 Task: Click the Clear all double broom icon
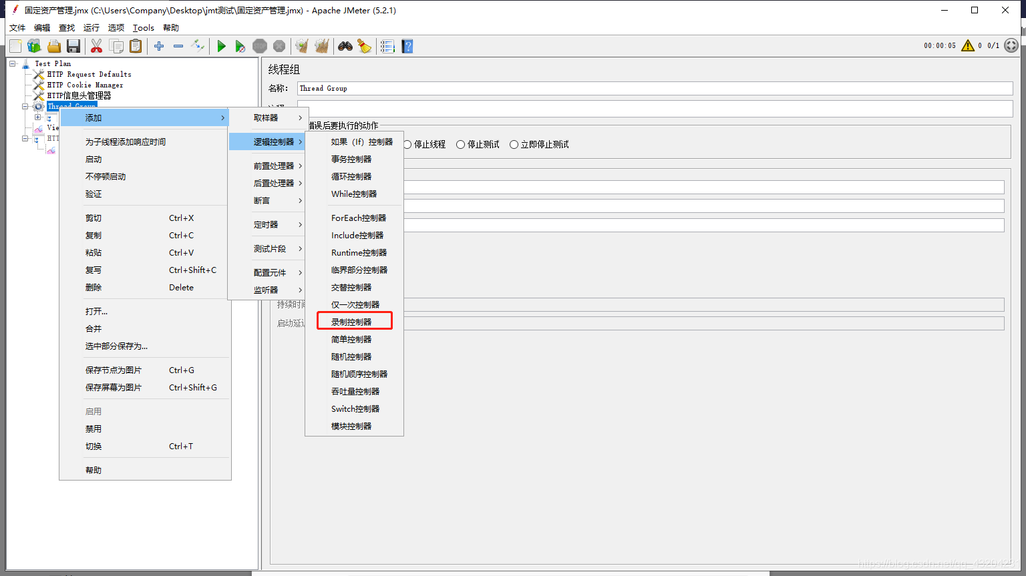point(322,46)
